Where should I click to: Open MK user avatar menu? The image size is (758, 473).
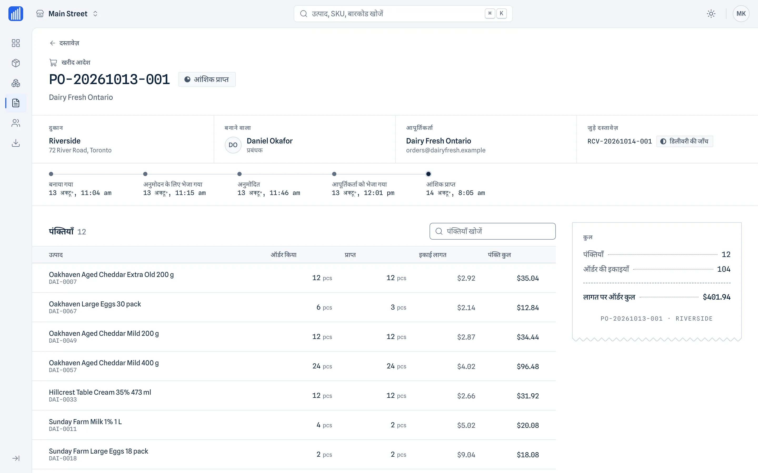(741, 14)
